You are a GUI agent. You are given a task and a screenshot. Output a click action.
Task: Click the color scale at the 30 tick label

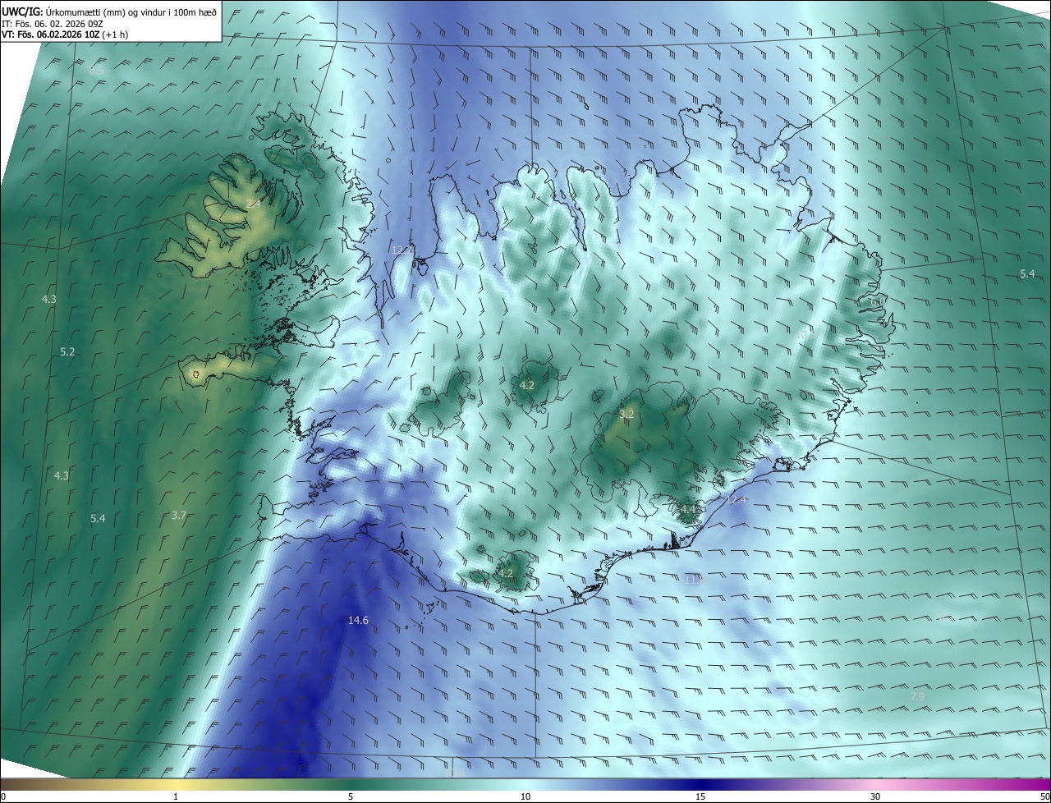[x=875, y=796]
